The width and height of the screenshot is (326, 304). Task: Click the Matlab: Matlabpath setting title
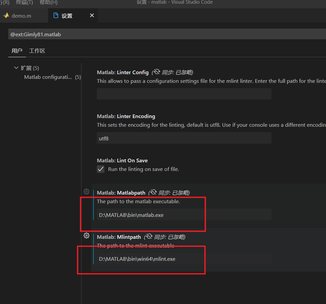(x=121, y=193)
